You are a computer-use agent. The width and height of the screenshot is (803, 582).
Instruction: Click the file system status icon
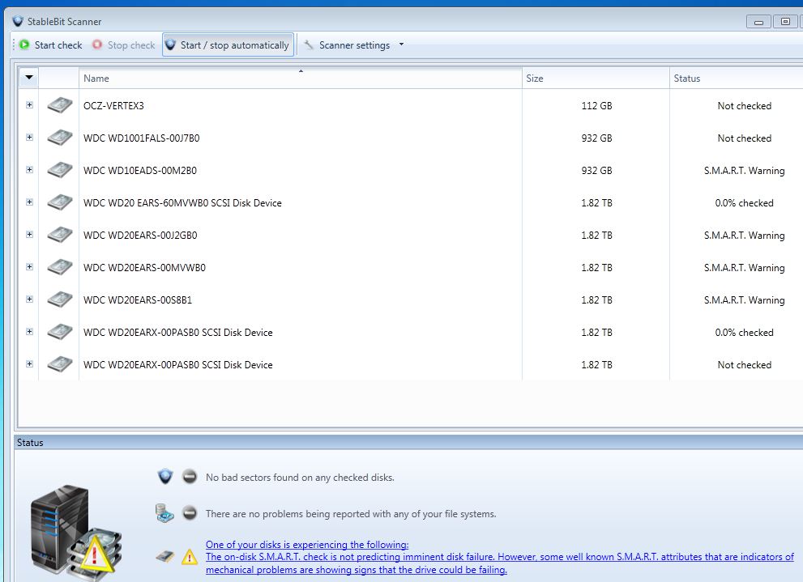pos(165,513)
